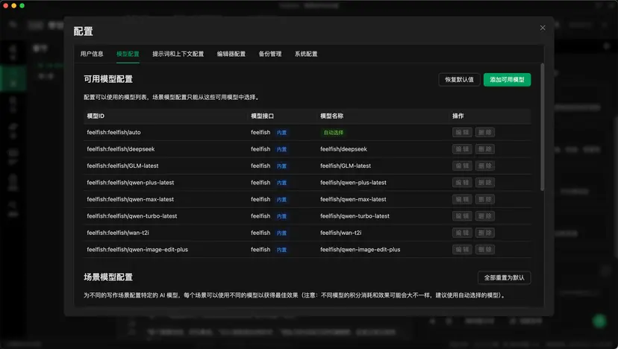The image size is (618, 349).
Task: Switch to the 用户信息 tab
Action: click(92, 54)
